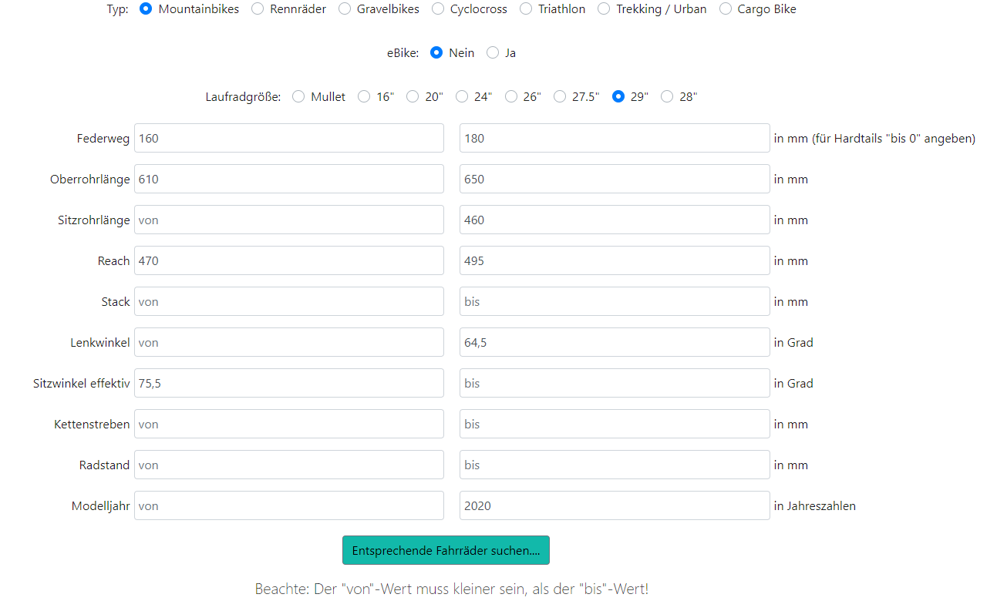Click the Radstand bis field
The width and height of the screenshot is (997, 611).
pos(615,465)
